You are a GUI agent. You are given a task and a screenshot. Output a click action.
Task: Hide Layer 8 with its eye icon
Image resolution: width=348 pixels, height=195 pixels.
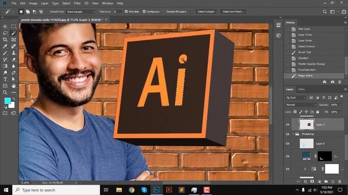(x=288, y=144)
